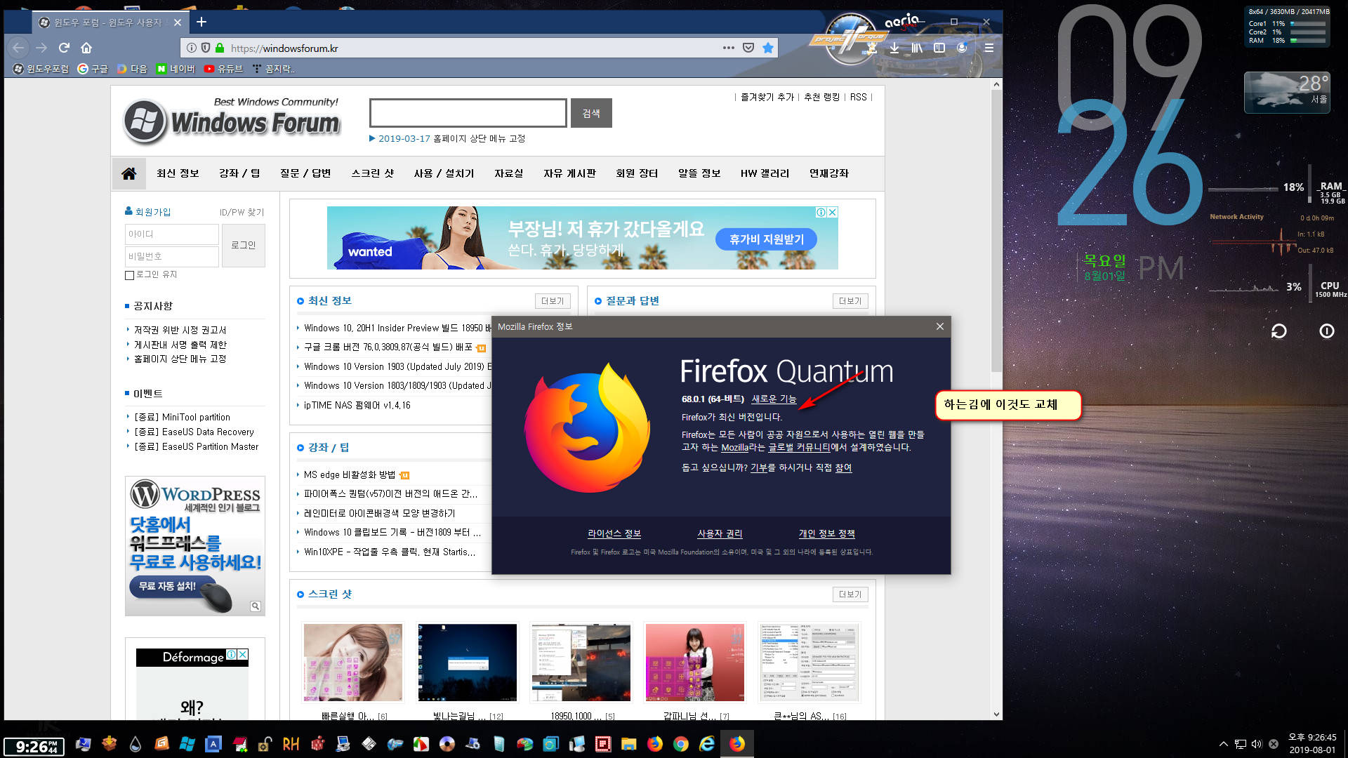This screenshot has height=758, width=1348.
Task: Open the 18950.1000 screenshot thumbnail
Action: 581,663
